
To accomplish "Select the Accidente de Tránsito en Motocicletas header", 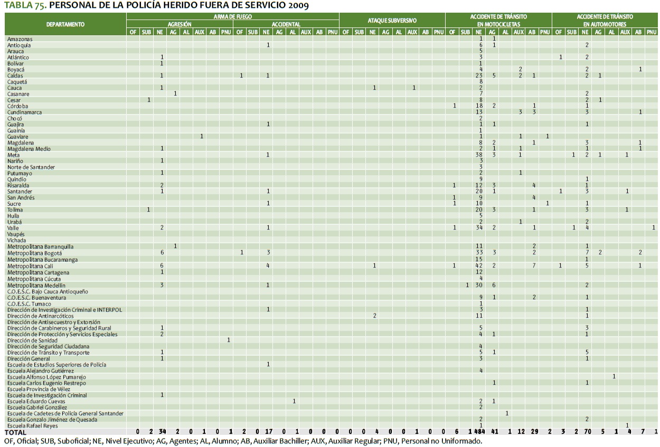I will (x=498, y=21).
